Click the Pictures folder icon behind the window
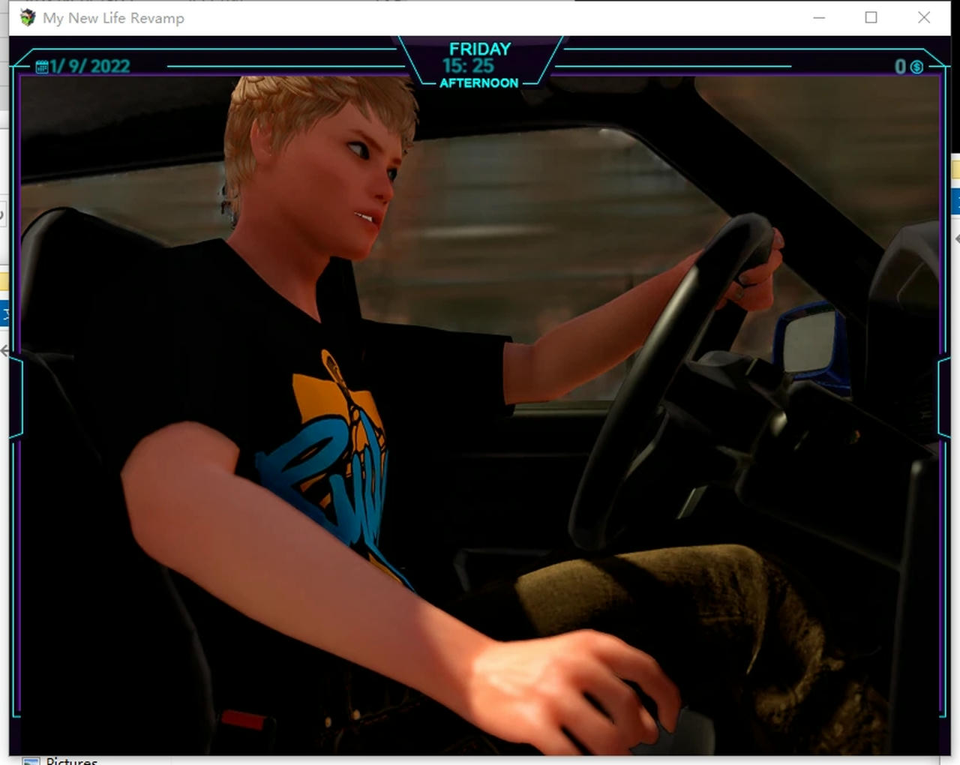The height and width of the screenshot is (765, 960). pyautogui.click(x=31, y=760)
